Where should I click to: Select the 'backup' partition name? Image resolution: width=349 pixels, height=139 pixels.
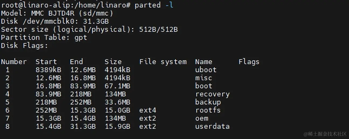pyautogui.click(x=208, y=102)
